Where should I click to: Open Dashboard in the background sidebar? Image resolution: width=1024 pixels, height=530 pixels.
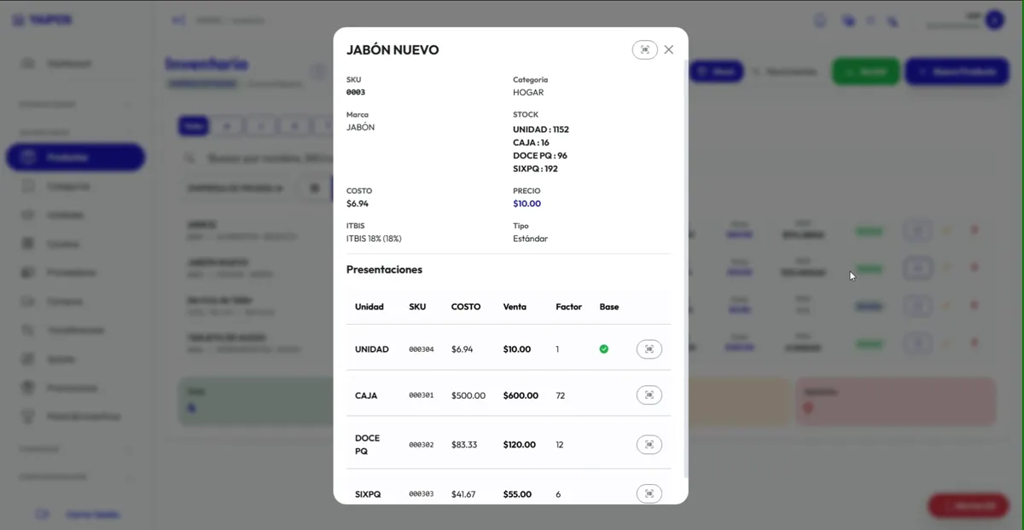point(68,64)
